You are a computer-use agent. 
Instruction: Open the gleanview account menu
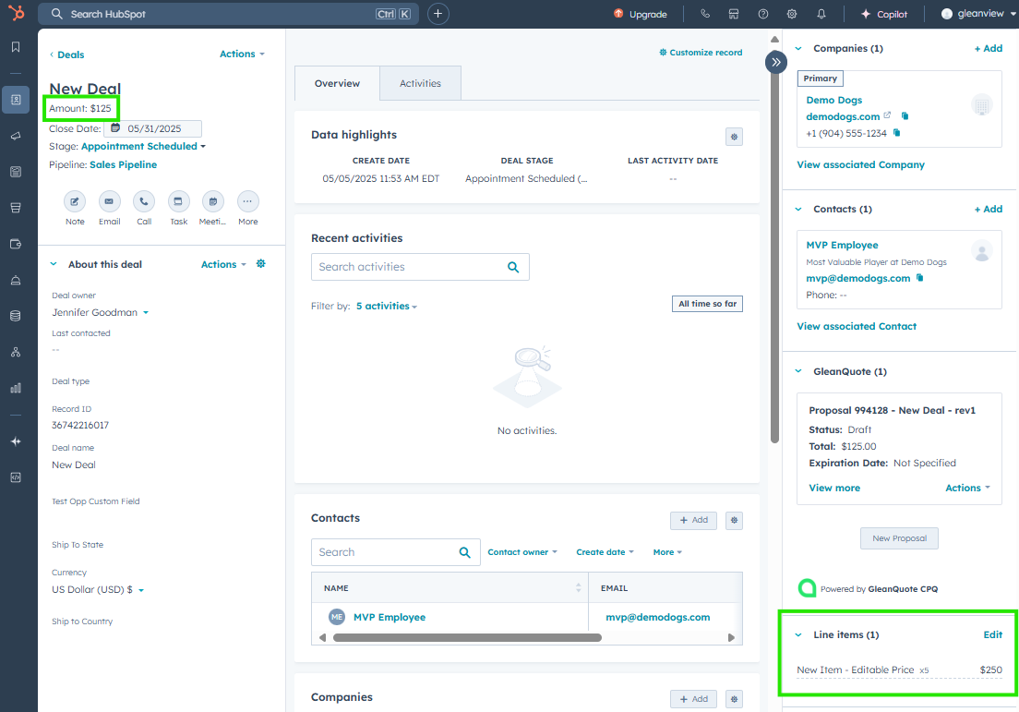click(978, 14)
